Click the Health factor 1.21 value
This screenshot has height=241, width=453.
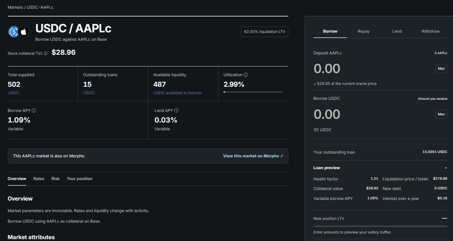point(374,179)
